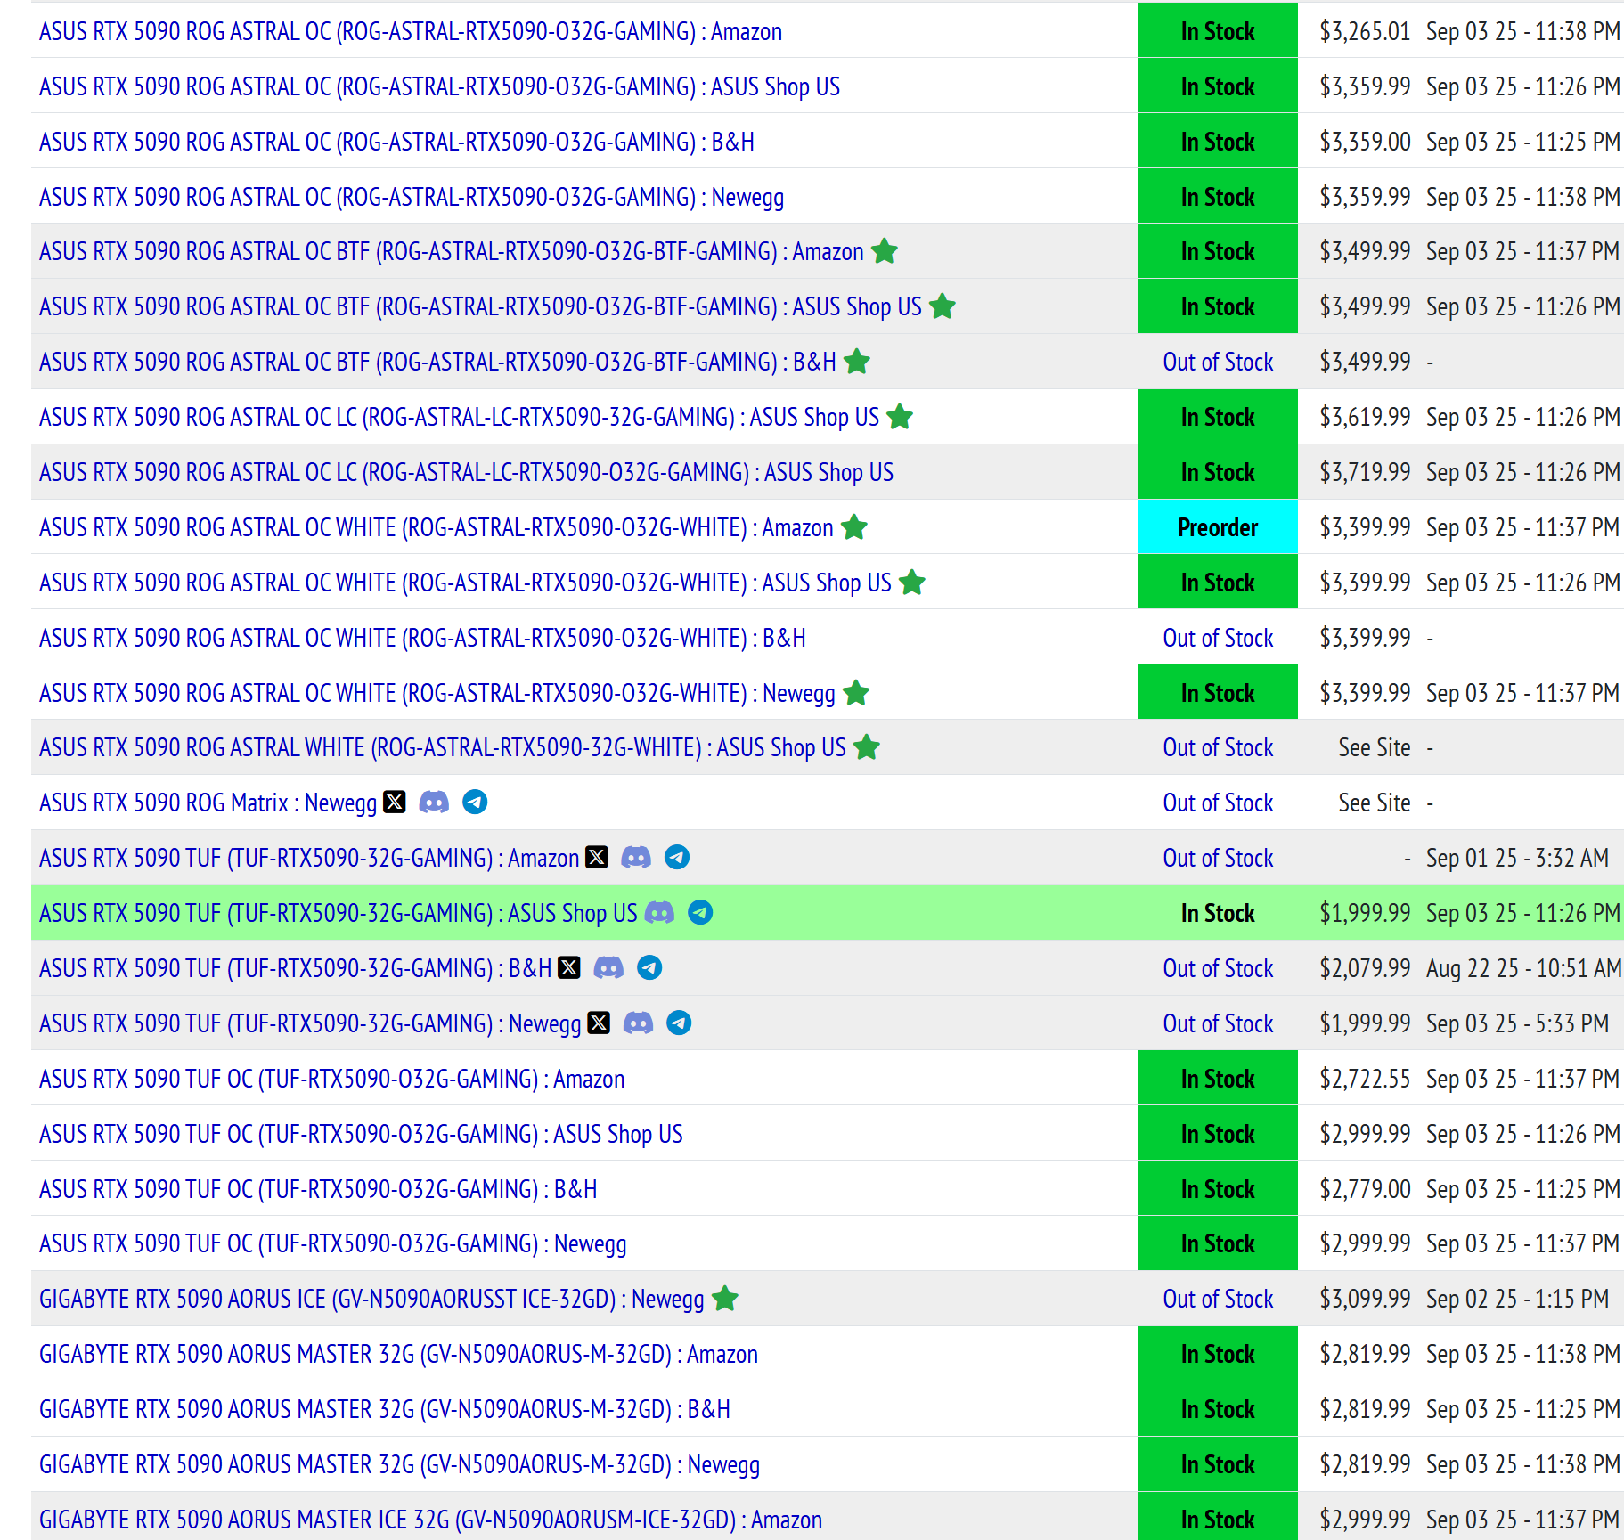Open the X icon beside TUF-RTX5090-32G-GAMING Amazon

point(597,858)
